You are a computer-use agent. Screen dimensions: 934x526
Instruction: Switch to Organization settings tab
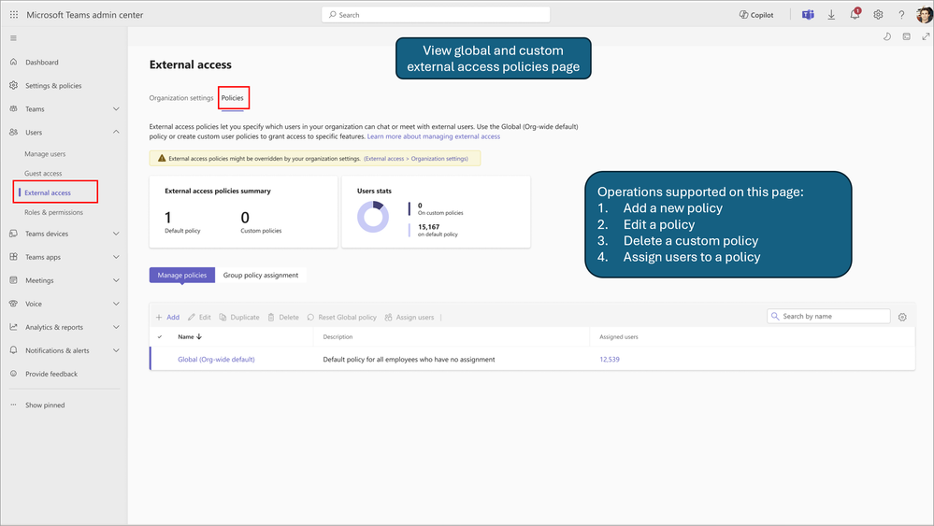(181, 98)
